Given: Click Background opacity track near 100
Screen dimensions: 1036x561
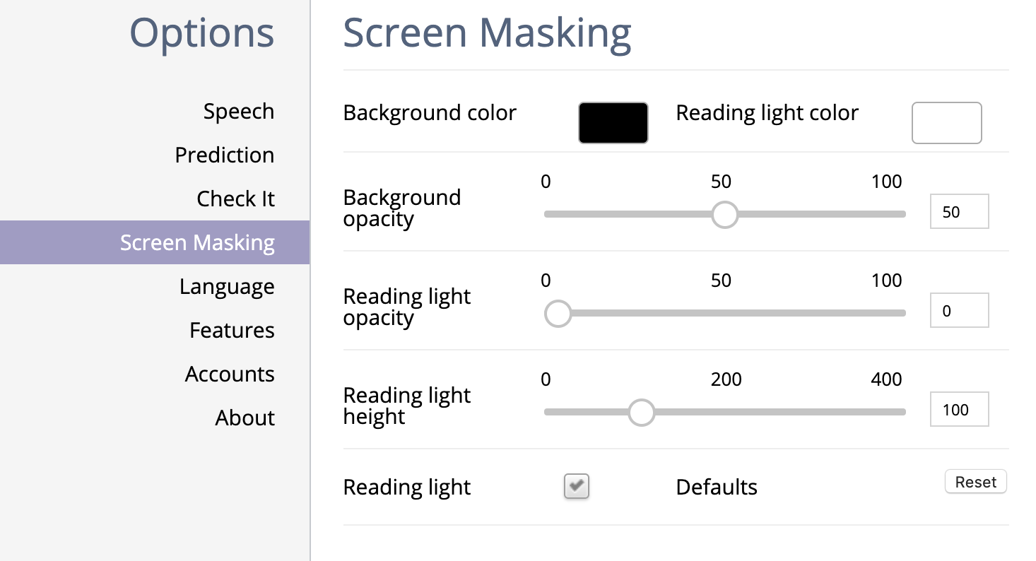Looking at the screenshot, I should coord(897,214).
